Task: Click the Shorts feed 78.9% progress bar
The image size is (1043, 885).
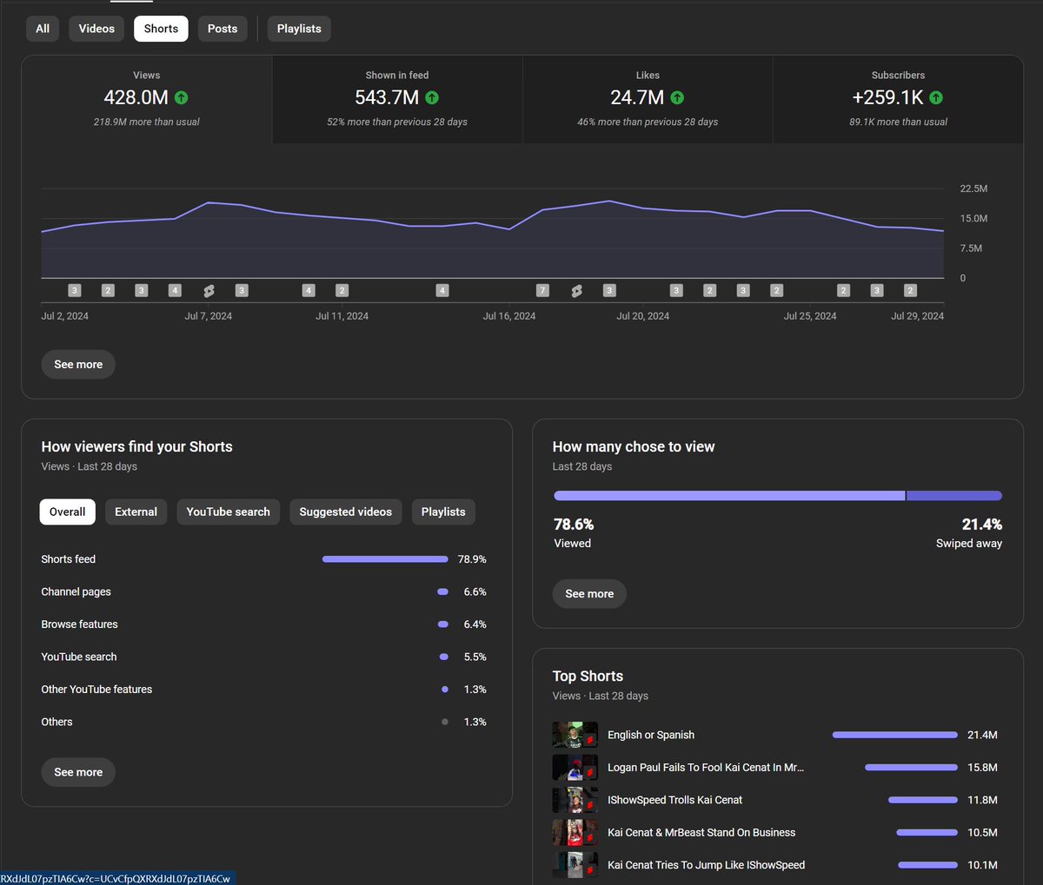Action: (385, 559)
